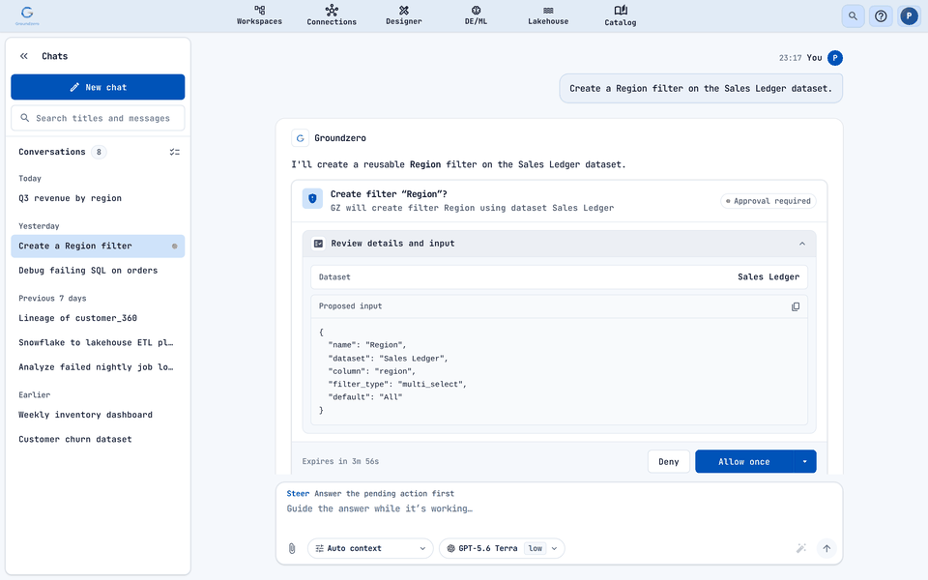Collapse the Chats sidebar with double chevron
Image resolution: width=928 pixels, height=580 pixels.
pyautogui.click(x=23, y=56)
